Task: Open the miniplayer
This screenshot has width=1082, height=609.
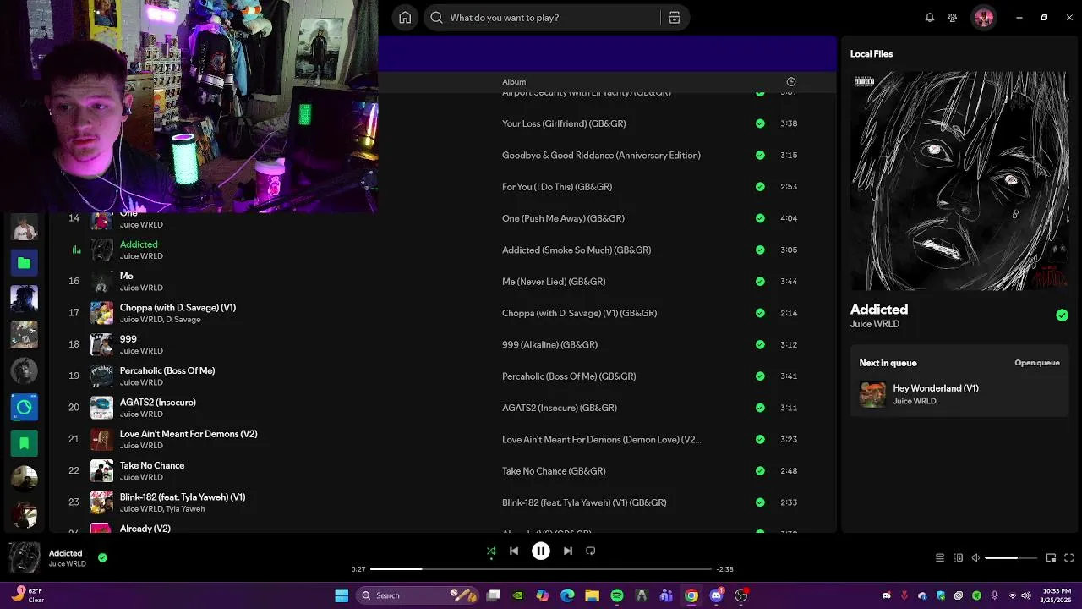Action: 1051,558
